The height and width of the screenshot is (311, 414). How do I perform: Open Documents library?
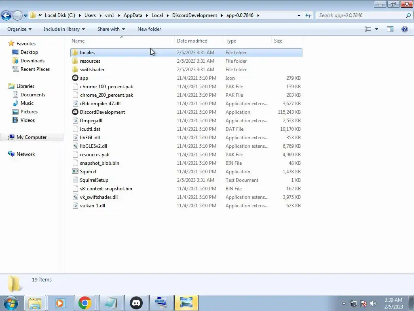33,95
